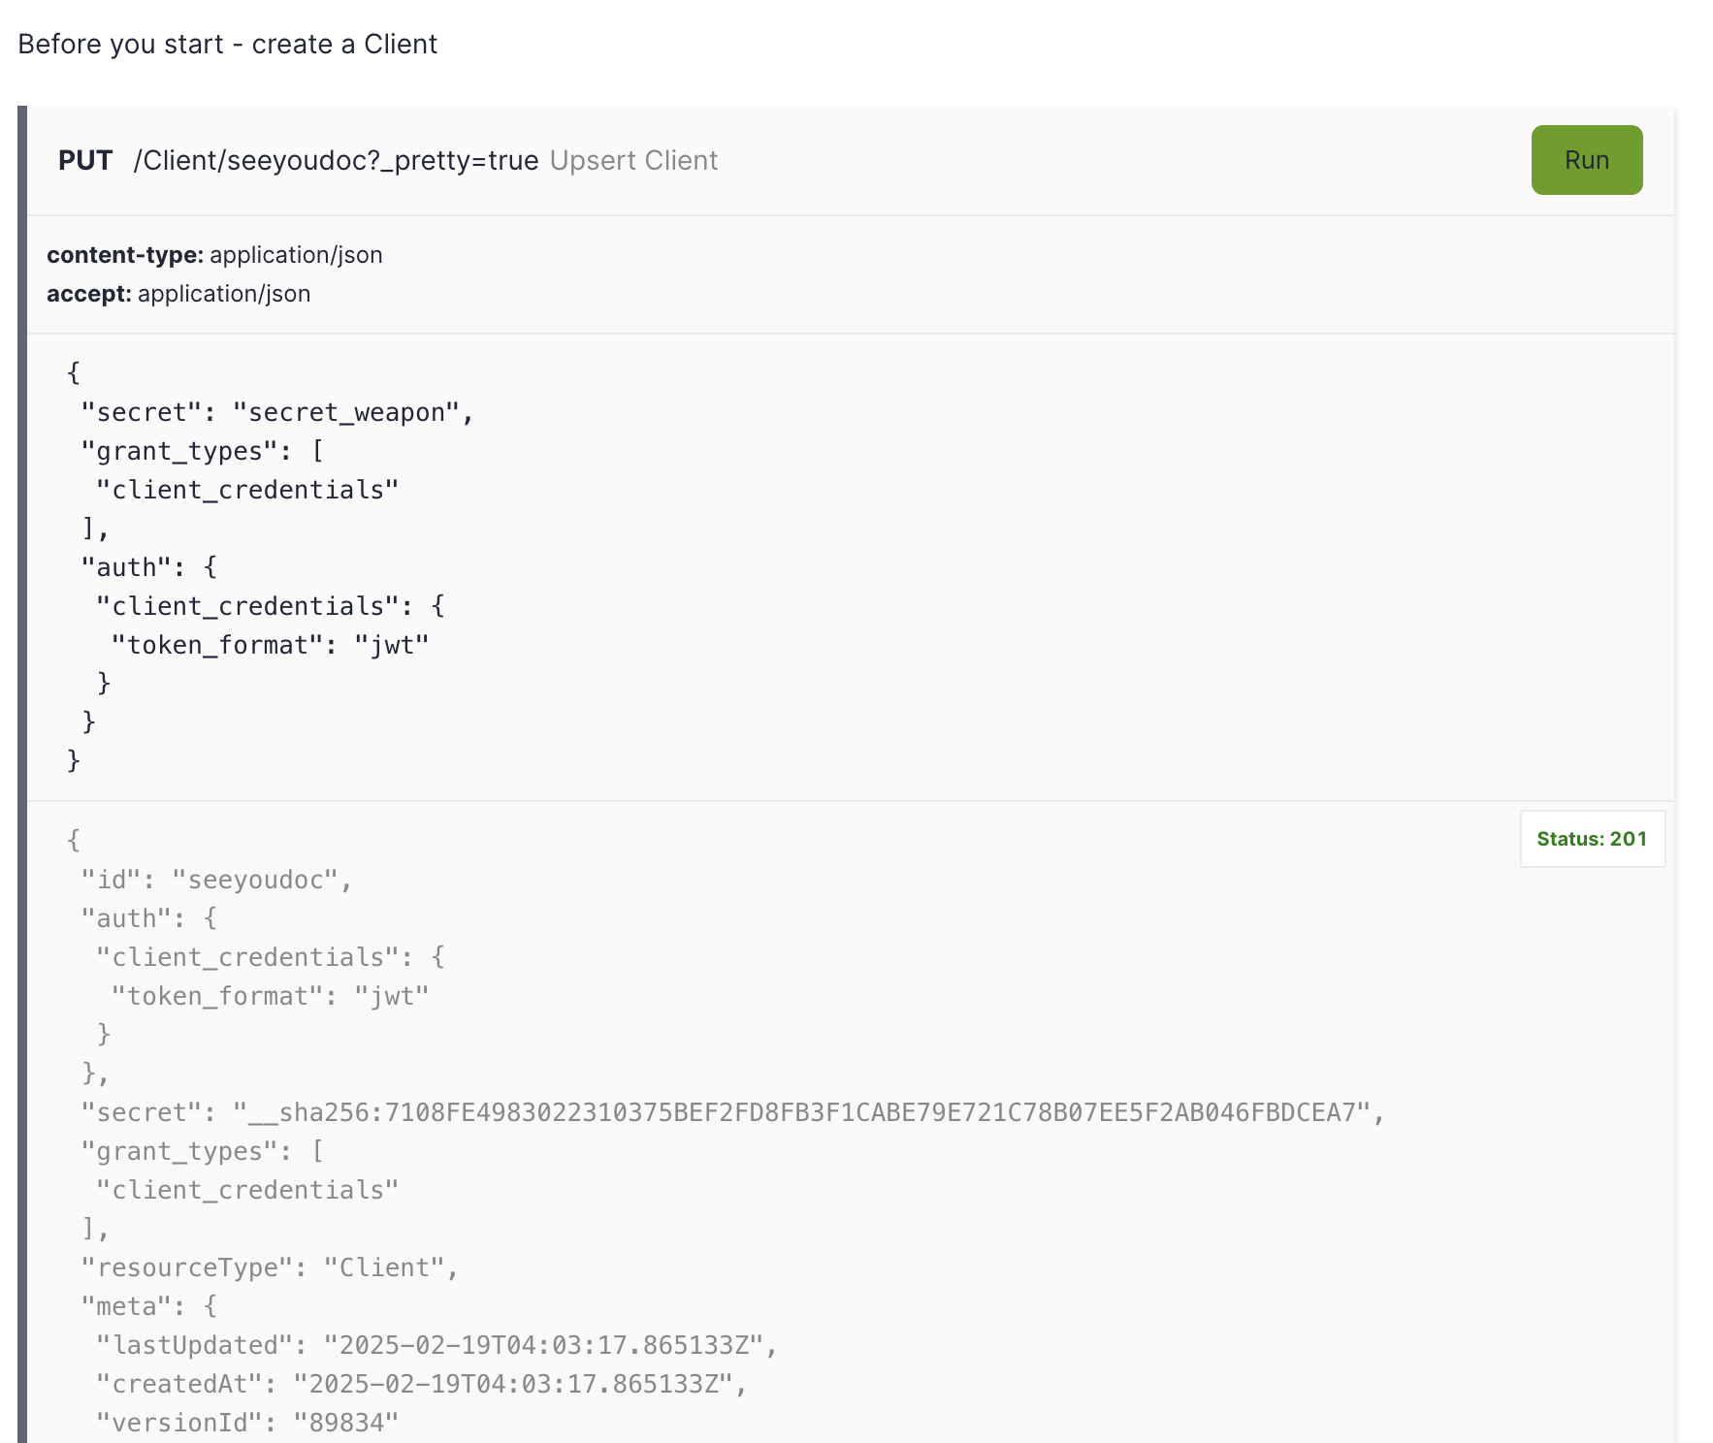1713x1443 pixels.
Task: Click the "versionId": "89834" line
Action: [247, 1423]
